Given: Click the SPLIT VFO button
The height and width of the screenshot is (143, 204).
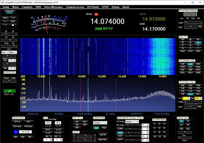Looking at the screenshot, I should [x=48, y=130].
